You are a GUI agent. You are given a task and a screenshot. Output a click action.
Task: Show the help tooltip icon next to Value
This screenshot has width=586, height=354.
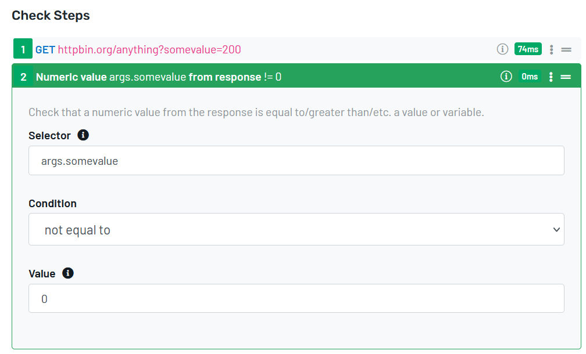click(68, 273)
